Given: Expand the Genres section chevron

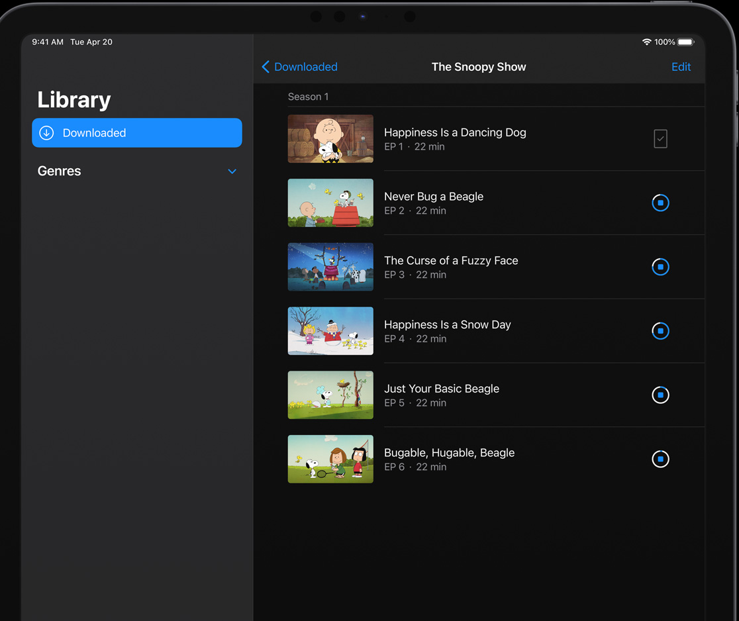Looking at the screenshot, I should point(232,171).
